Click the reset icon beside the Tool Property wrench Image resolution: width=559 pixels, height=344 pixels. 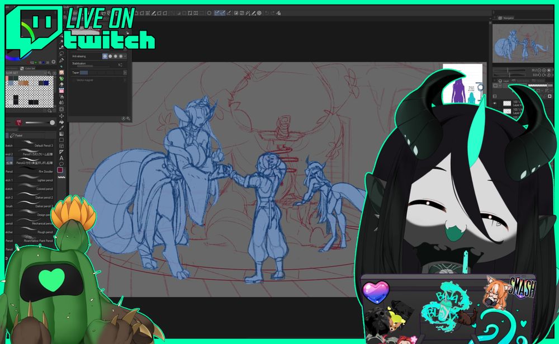point(124,119)
